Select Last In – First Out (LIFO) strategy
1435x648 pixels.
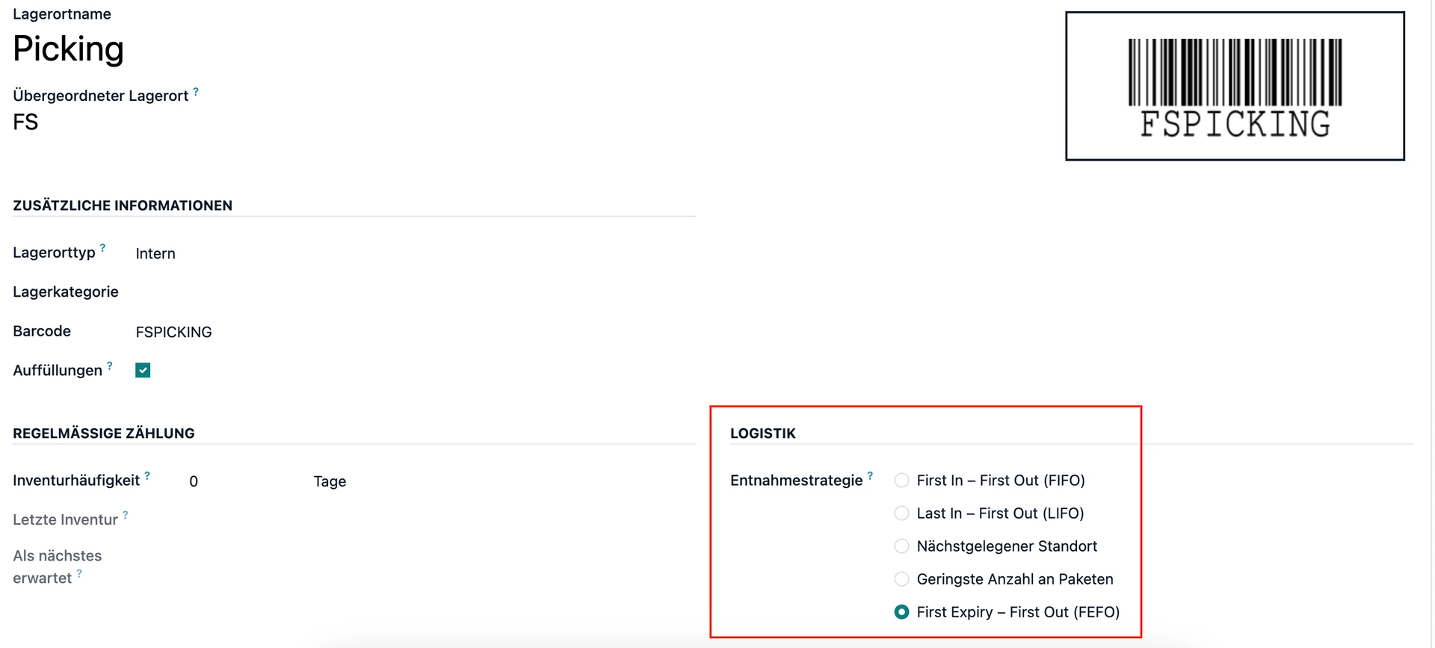(901, 513)
